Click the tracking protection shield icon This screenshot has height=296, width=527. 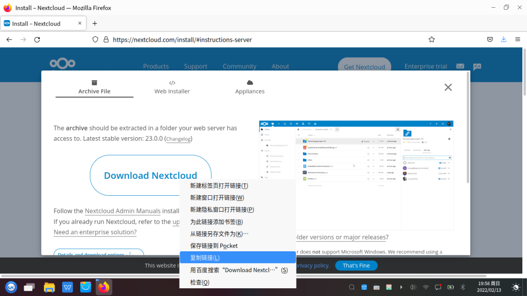pos(95,40)
